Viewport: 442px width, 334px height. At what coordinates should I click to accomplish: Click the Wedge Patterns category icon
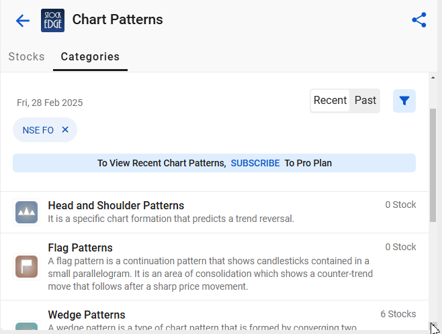click(26, 326)
